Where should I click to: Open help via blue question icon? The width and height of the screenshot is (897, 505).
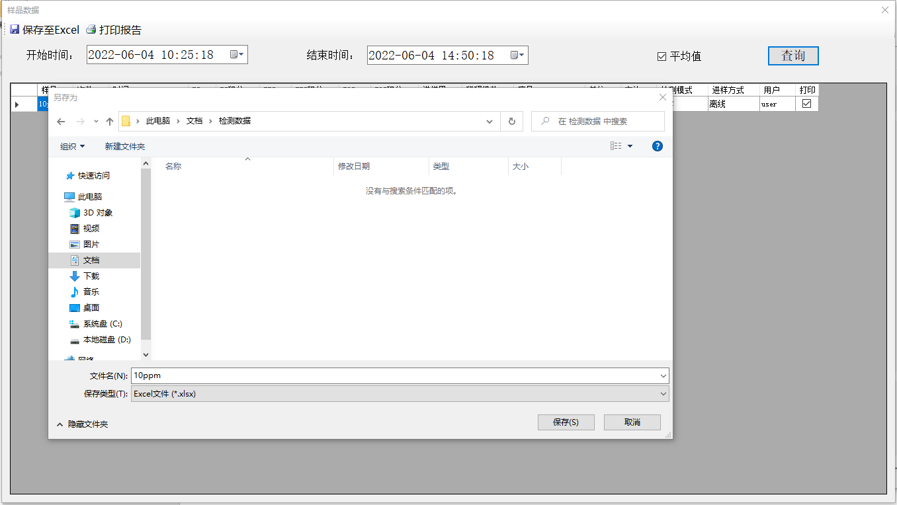pos(658,146)
